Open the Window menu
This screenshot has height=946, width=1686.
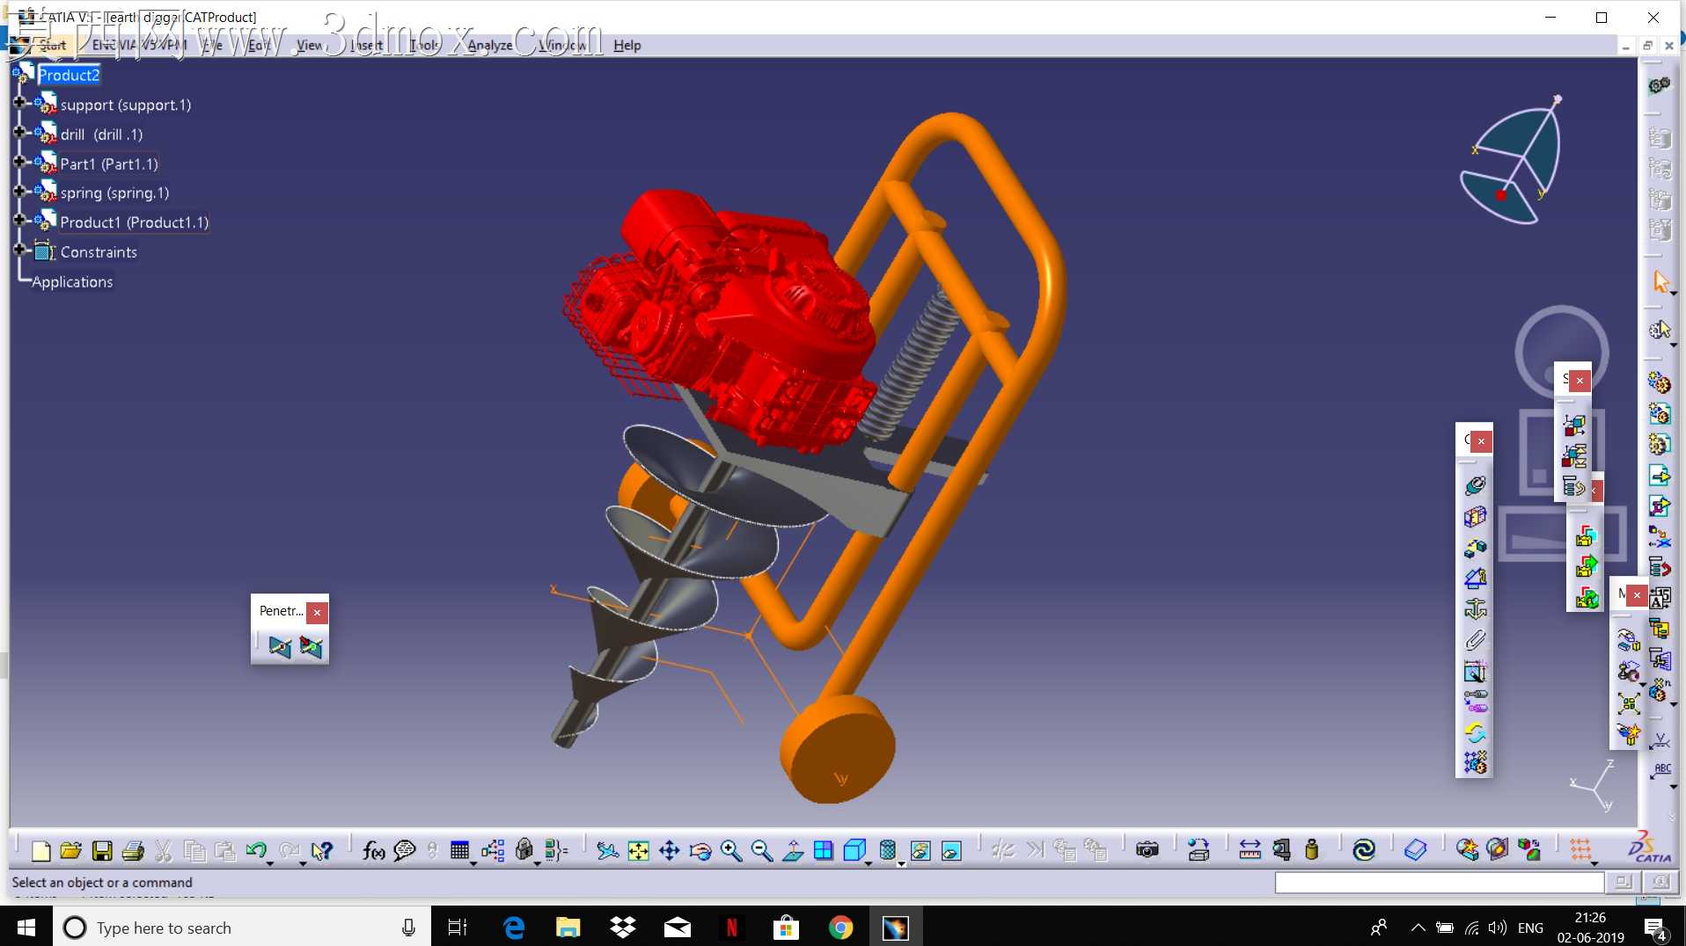563,45
